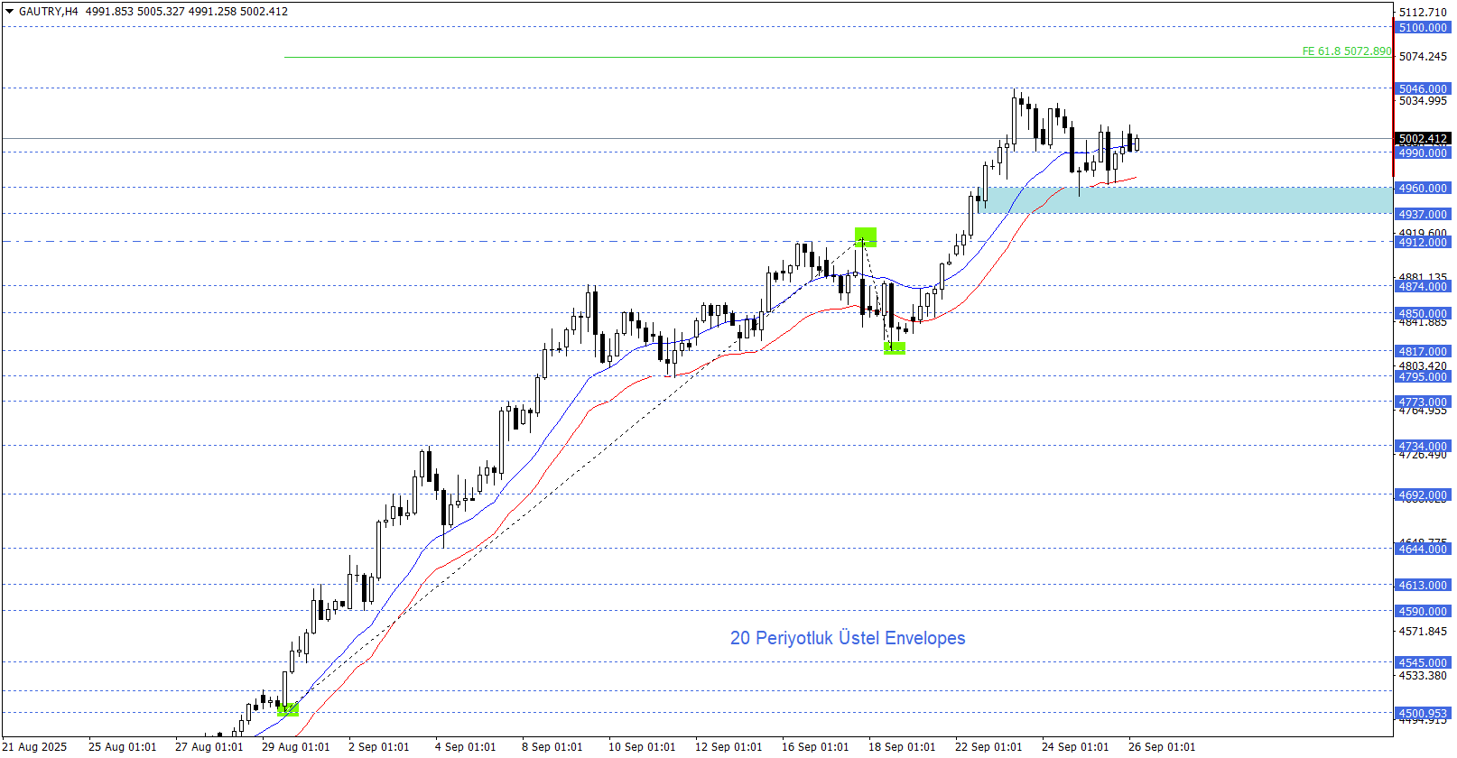Click the 4817.000 price level label
1457x758 pixels.
pyautogui.click(x=1423, y=352)
